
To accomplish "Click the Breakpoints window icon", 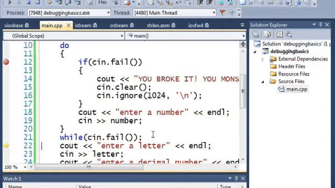I will 127,2.
